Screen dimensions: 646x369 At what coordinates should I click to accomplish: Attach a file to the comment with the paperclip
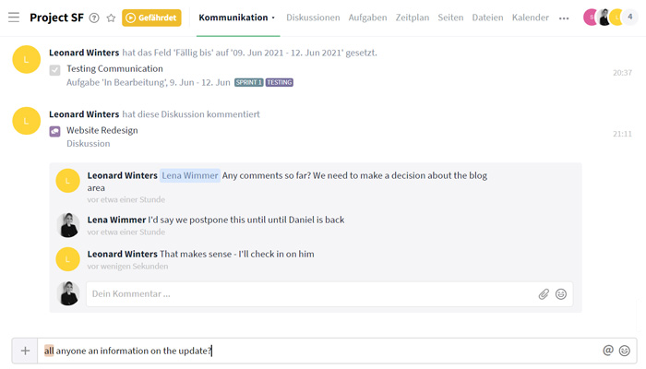tap(544, 294)
